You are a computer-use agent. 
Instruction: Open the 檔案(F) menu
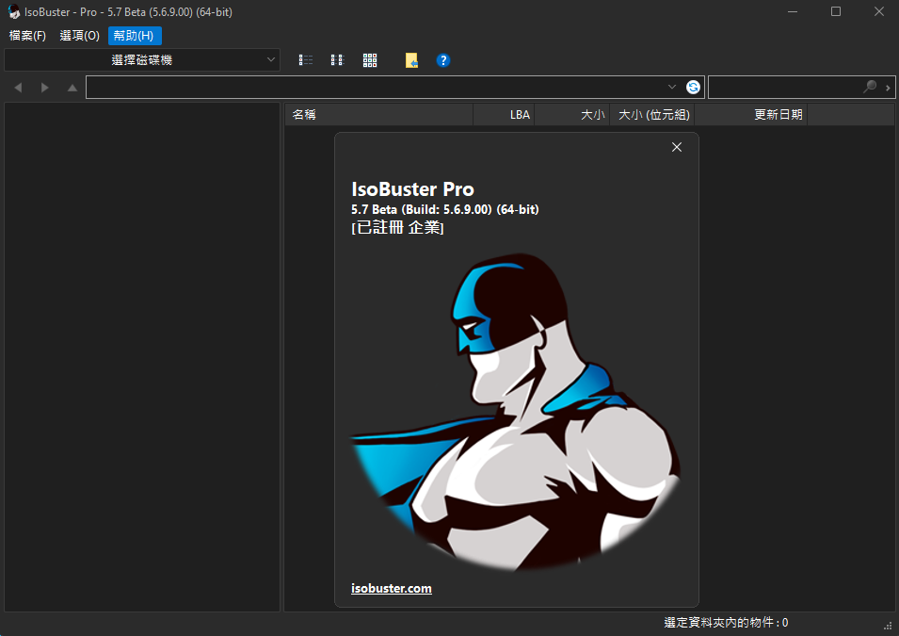click(27, 36)
